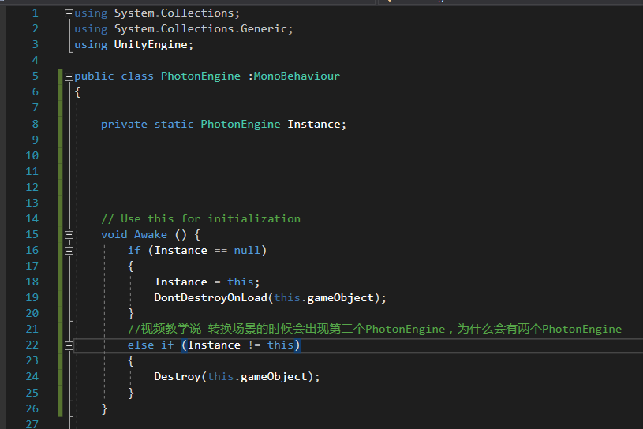
Task: Click UnityEngine on line 3
Action: 151,45
